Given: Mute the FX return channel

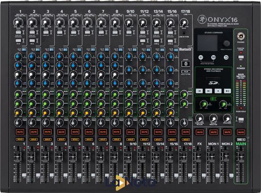Looking at the screenshot, I should (x=200, y=132).
